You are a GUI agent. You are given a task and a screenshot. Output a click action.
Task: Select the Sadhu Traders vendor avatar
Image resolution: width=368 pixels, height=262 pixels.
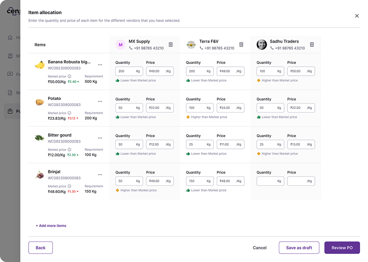(x=262, y=45)
